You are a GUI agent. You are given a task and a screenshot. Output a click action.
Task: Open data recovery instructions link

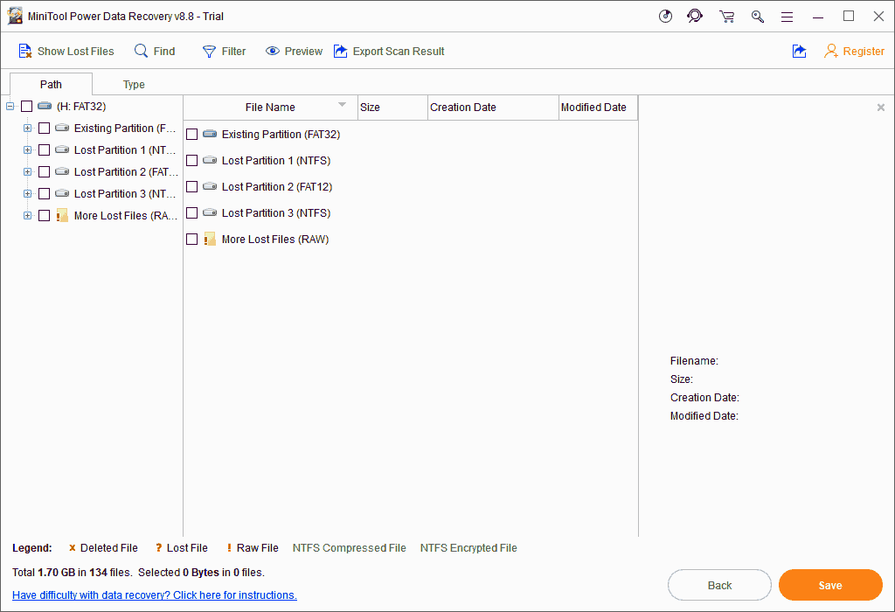click(x=154, y=595)
